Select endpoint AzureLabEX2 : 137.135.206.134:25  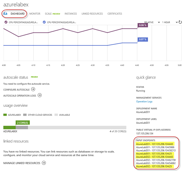point(154,166)
